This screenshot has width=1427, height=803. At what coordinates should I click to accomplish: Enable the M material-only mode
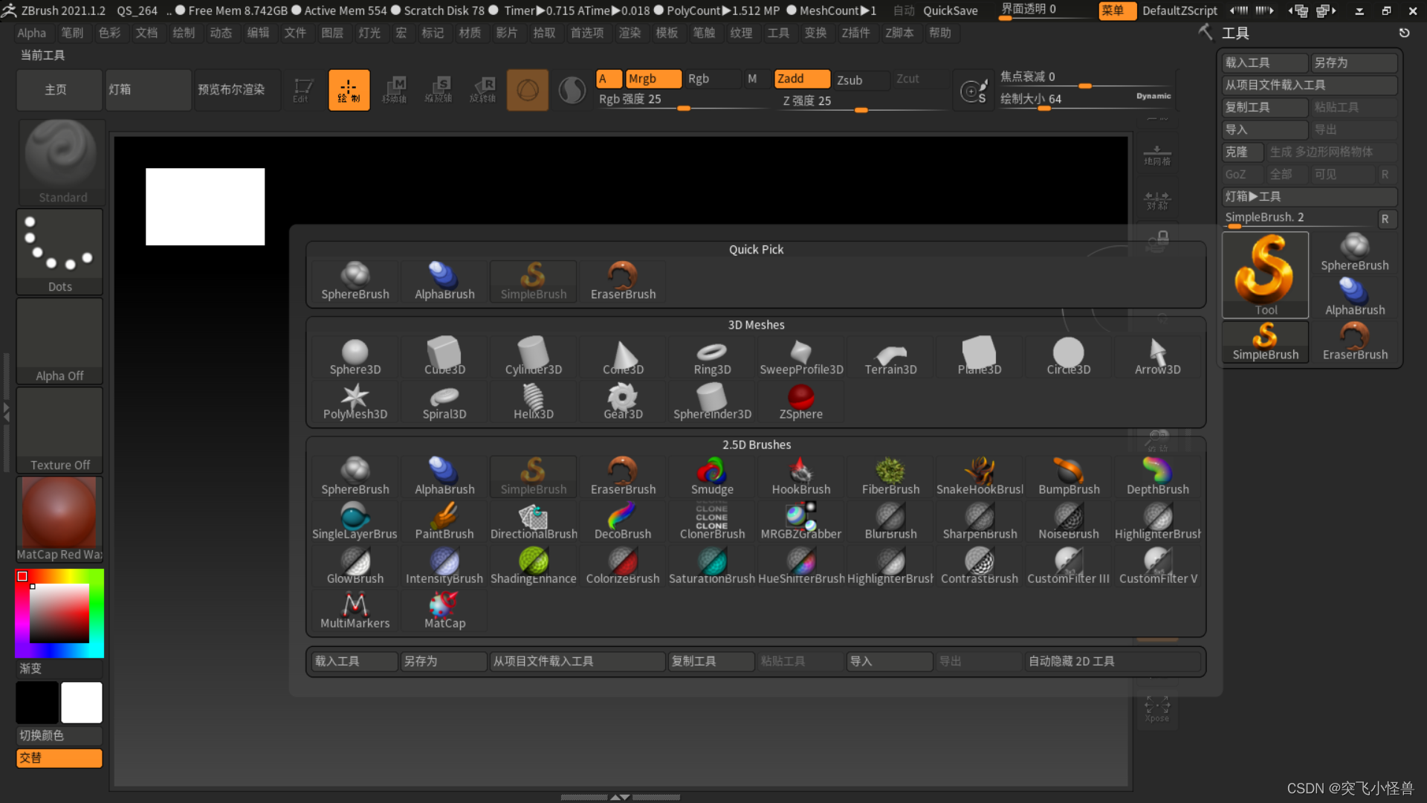pyautogui.click(x=753, y=78)
